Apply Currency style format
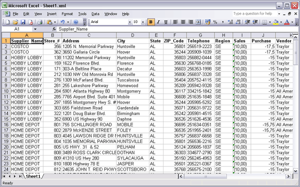This screenshot has height=187, width=300. pos(207,22)
